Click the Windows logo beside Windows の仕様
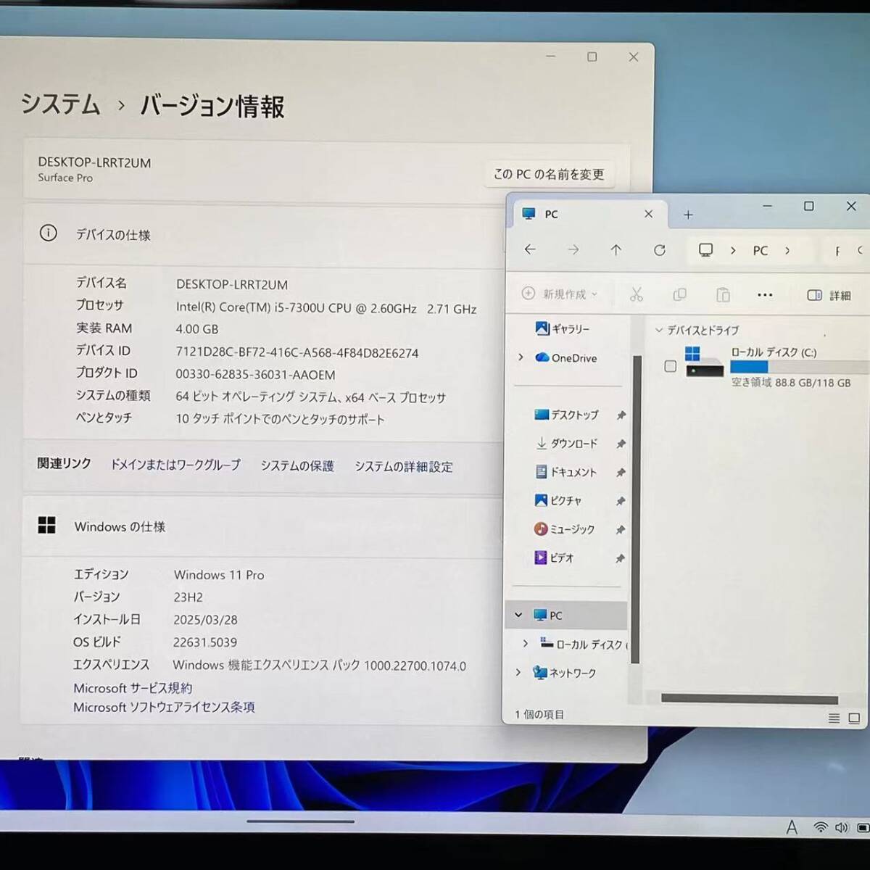The image size is (870, 870). pyautogui.click(x=46, y=525)
